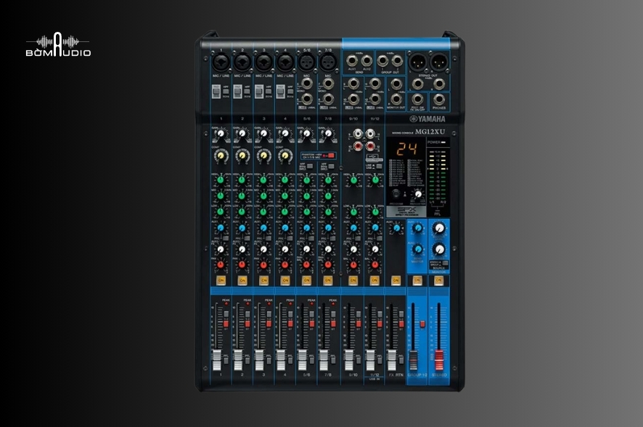Screen dimensions: 643x427
Task: Click the channel 1 yellow COMP knob
Action: 221,156
